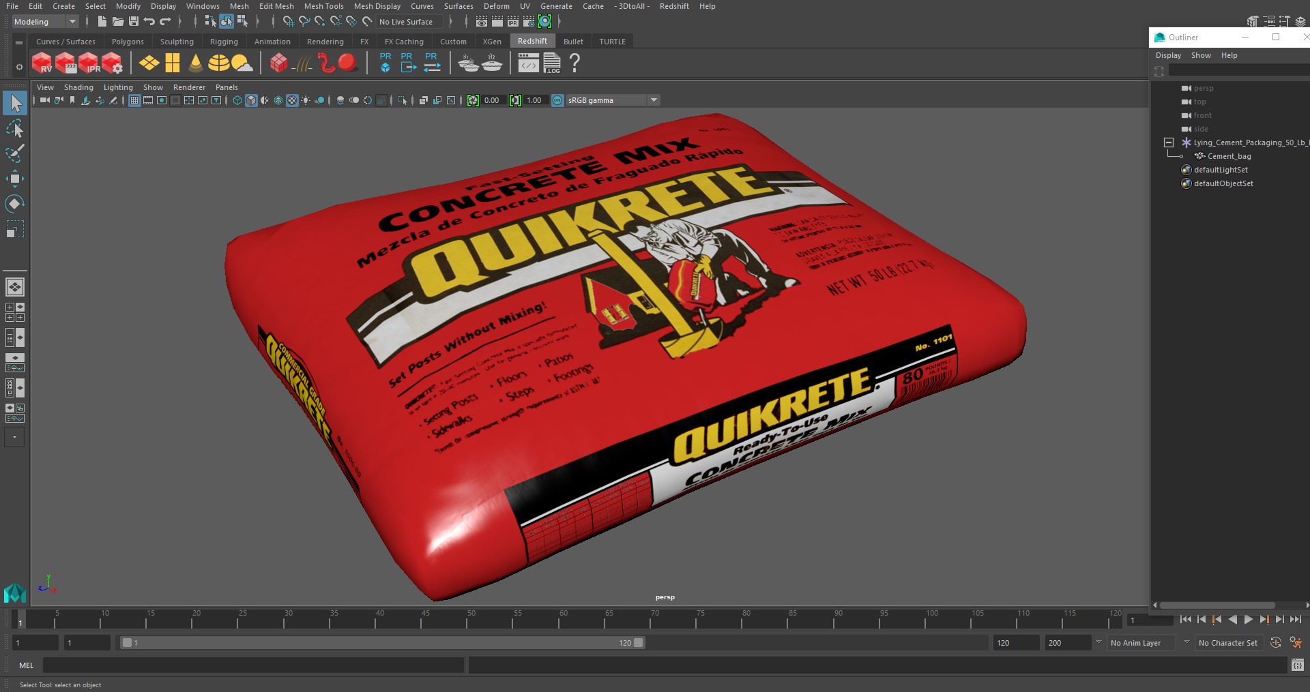The width and height of the screenshot is (1310, 692).
Task: Redo the last action
Action: pos(165,22)
